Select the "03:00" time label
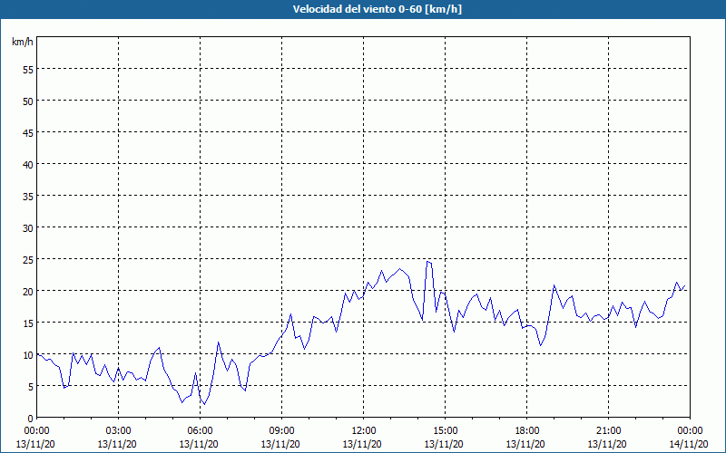Image resolution: width=726 pixels, height=453 pixels. point(119,431)
